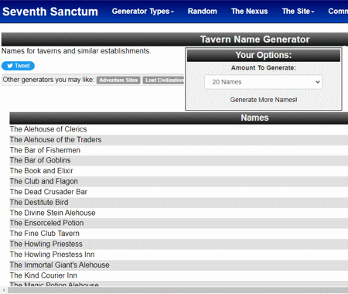Open the Lost Civilization generator link
This screenshot has width=348, height=294.
pos(163,80)
